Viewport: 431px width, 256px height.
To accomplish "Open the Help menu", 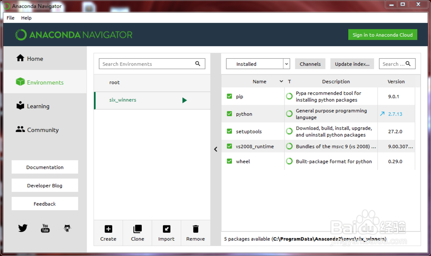I will 26,18.
